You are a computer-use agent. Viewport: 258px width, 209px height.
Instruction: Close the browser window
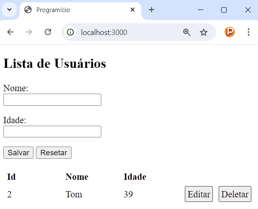click(248, 10)
